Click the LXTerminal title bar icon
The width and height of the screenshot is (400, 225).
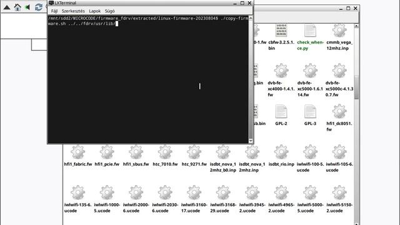click(x=51, y=2)
